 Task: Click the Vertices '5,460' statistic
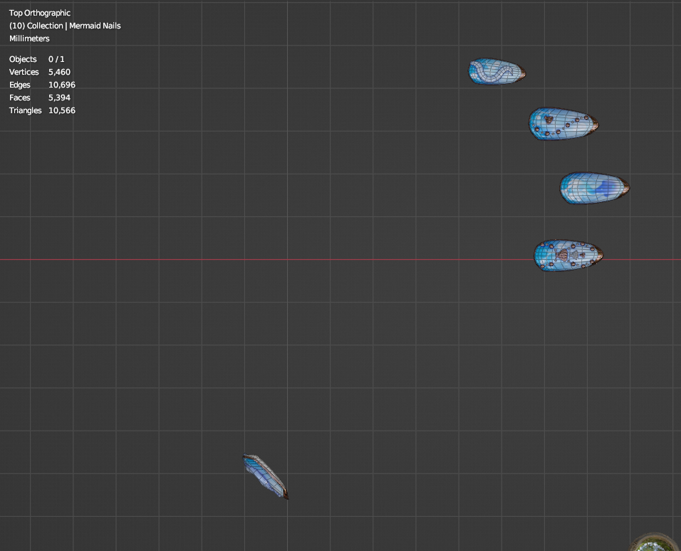click(x=60, y=72)
